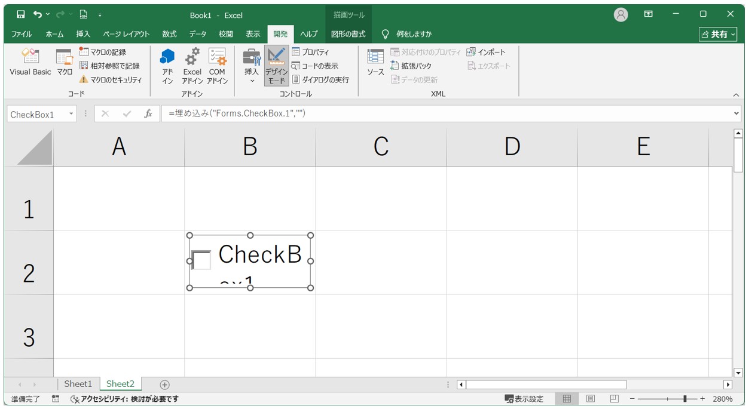Screen dimensions: 749x409
Task: Click the Name Box showing CheckBox1
Action: 37,114
